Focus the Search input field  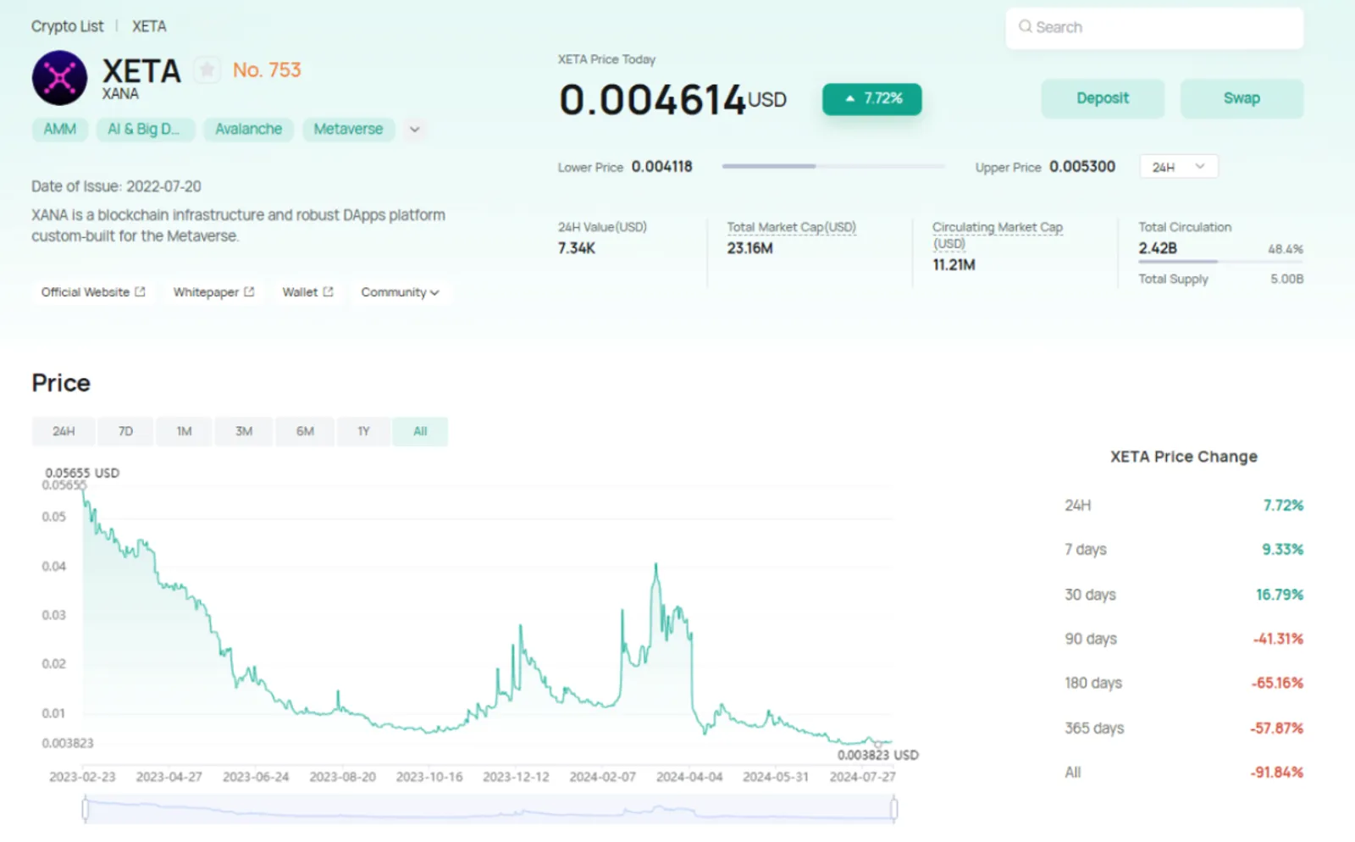[x=1154, y=27]
